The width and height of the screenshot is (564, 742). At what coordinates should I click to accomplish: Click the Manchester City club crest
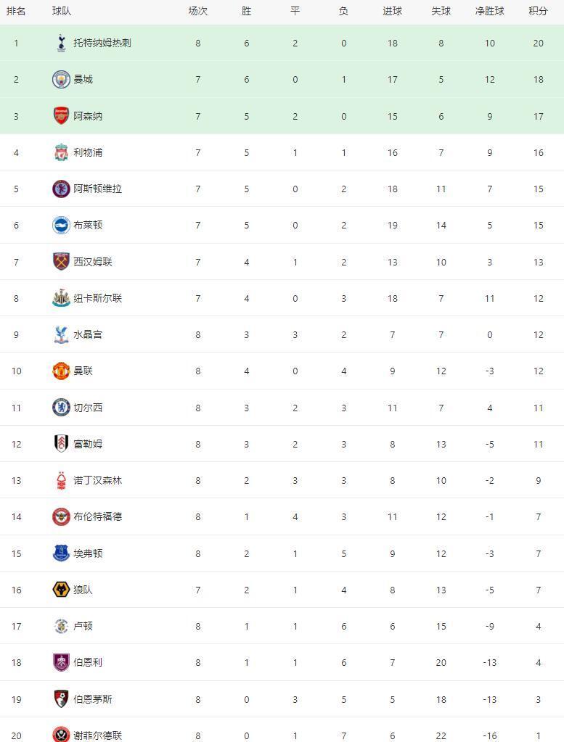tap(61, 79)
